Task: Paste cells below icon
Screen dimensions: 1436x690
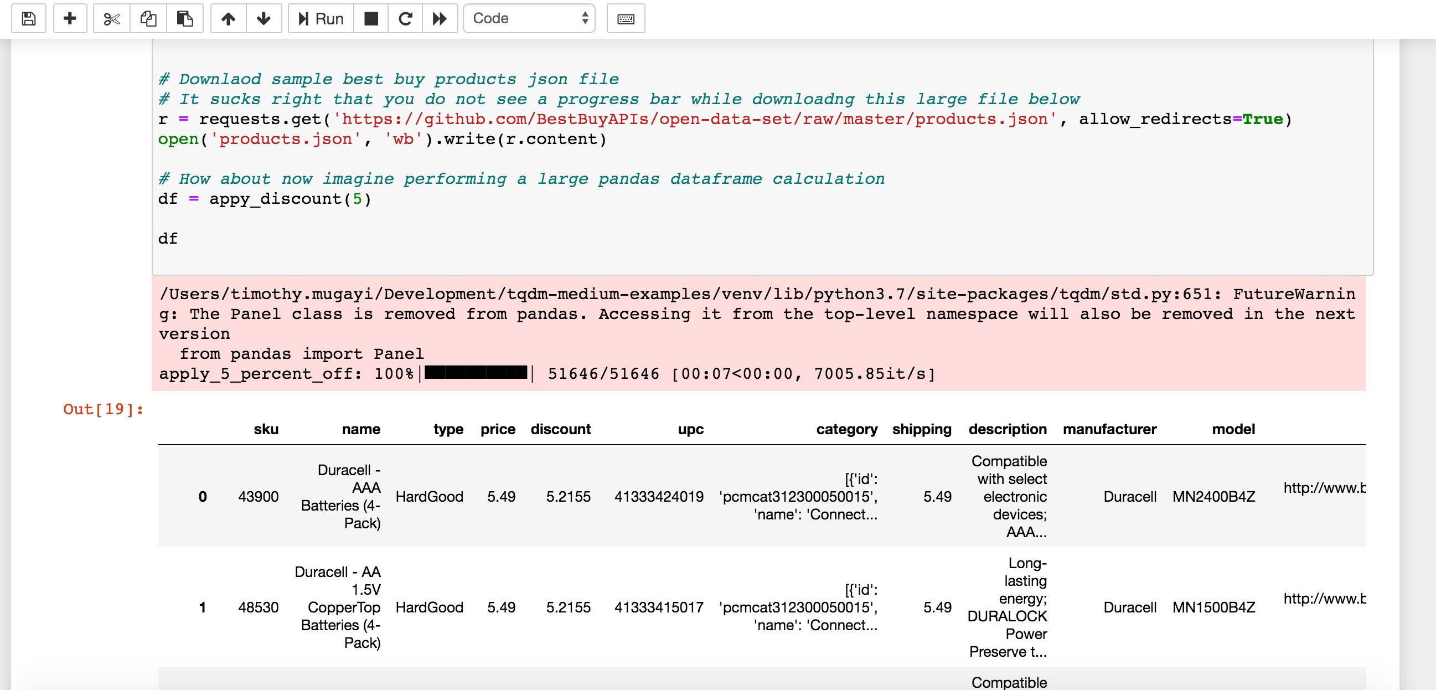Action: (184, 18)
